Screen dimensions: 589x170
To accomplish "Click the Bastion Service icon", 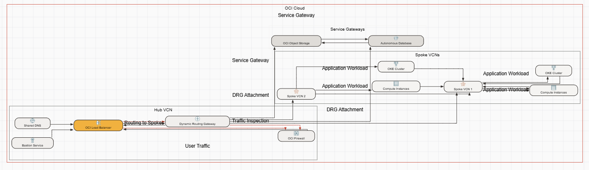I will coord(32,141).
